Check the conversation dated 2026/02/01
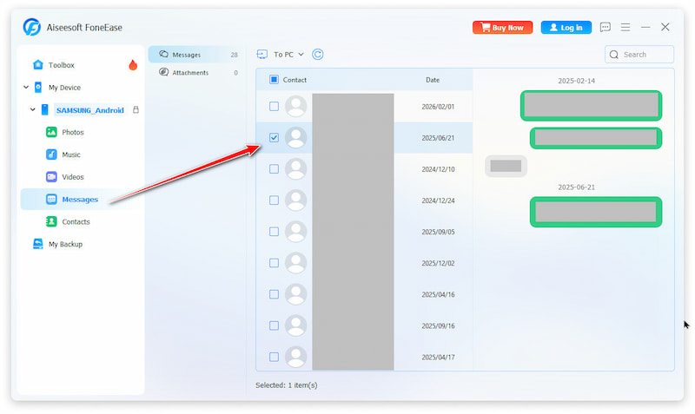The height and width of the screenshot is (414, 695). coord(274,107)
